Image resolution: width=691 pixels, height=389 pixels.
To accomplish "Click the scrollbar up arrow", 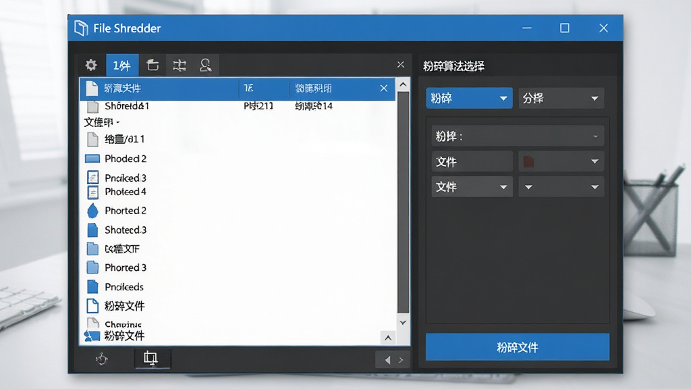I will [403, 84].
